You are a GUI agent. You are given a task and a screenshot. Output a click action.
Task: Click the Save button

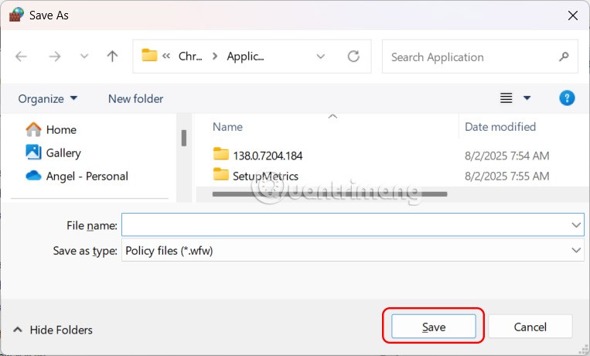coord(433,327)
